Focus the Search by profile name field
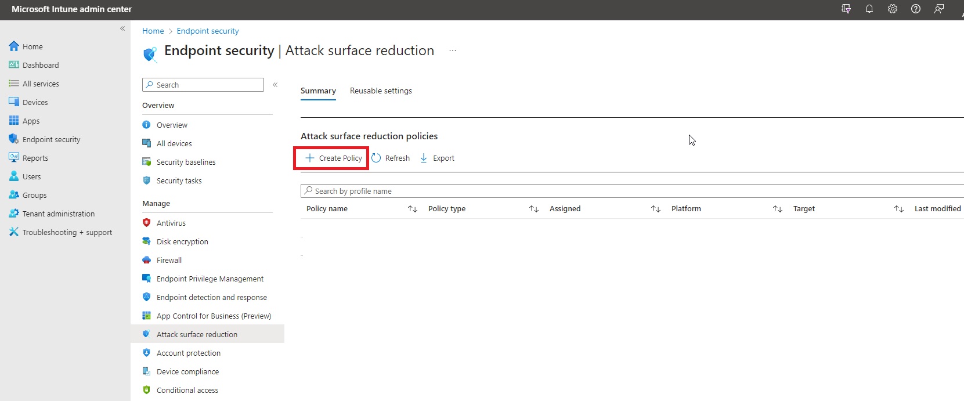 632,191
